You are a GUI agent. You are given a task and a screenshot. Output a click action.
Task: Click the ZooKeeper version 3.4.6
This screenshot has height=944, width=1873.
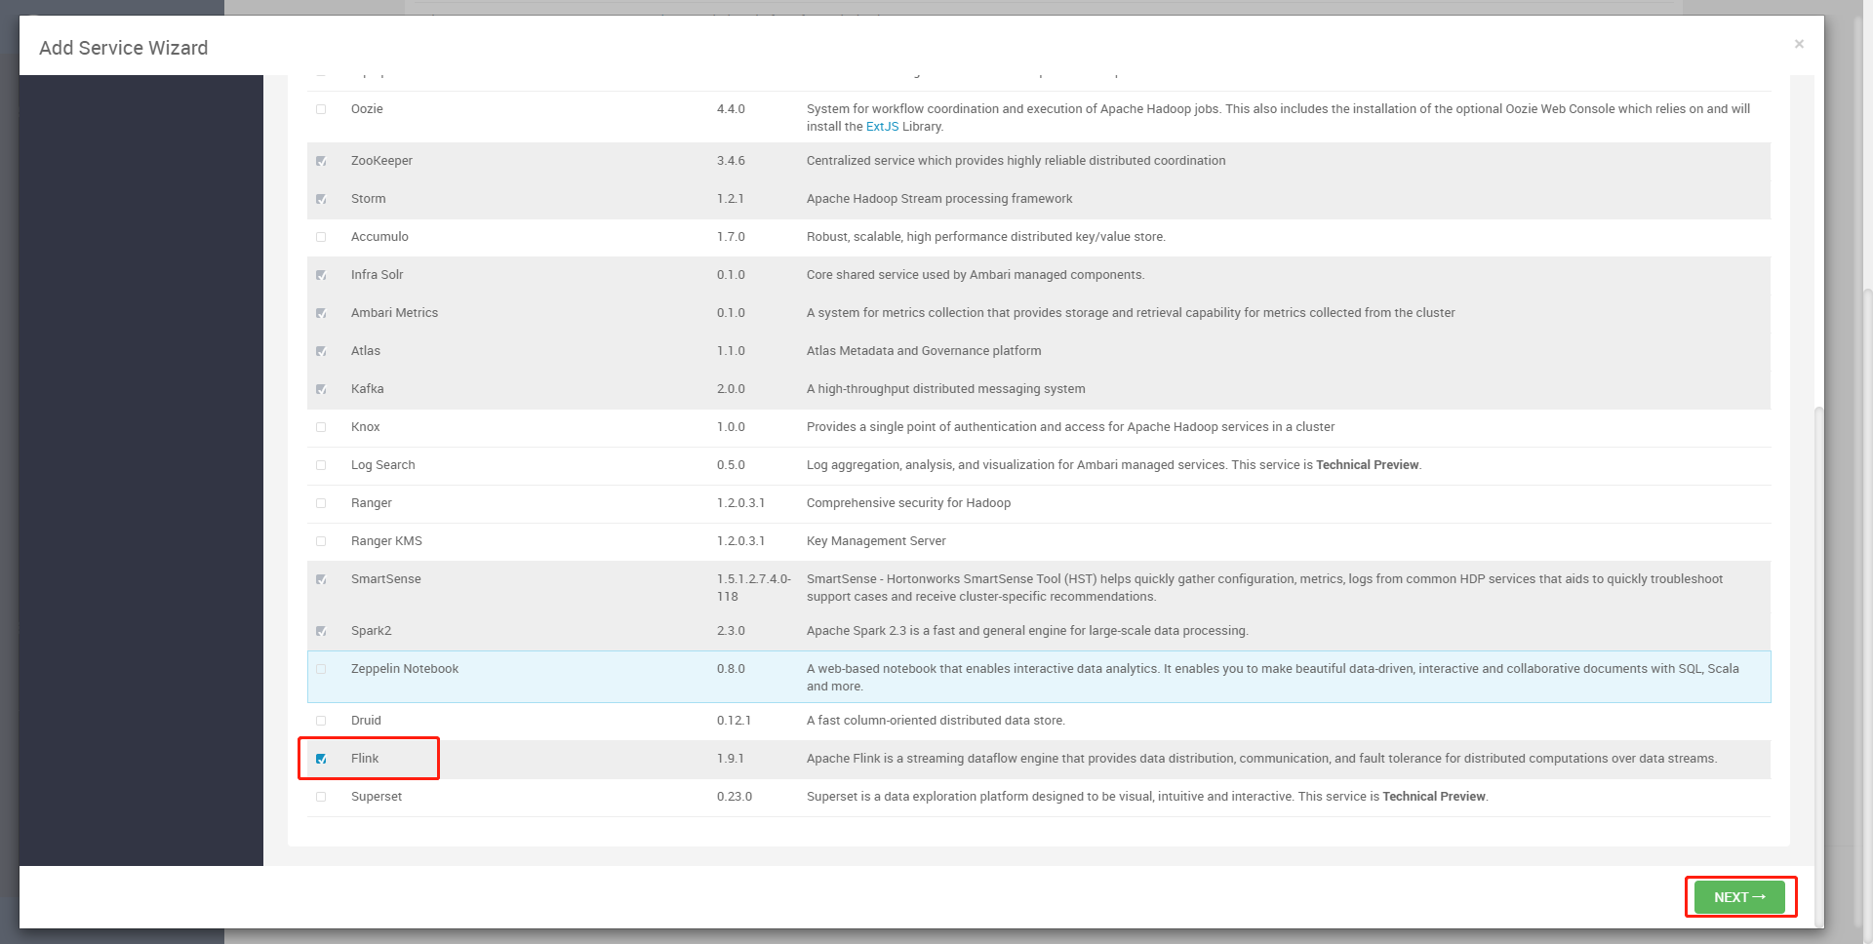731,161
